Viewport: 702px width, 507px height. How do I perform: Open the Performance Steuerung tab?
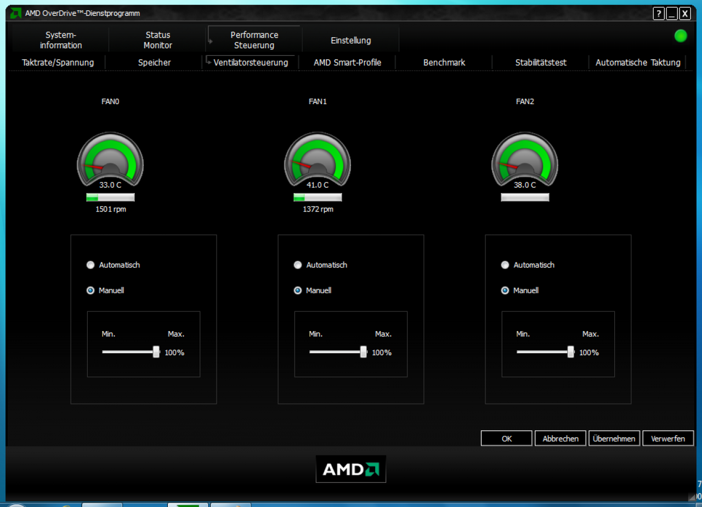click(x=254, y=40)
